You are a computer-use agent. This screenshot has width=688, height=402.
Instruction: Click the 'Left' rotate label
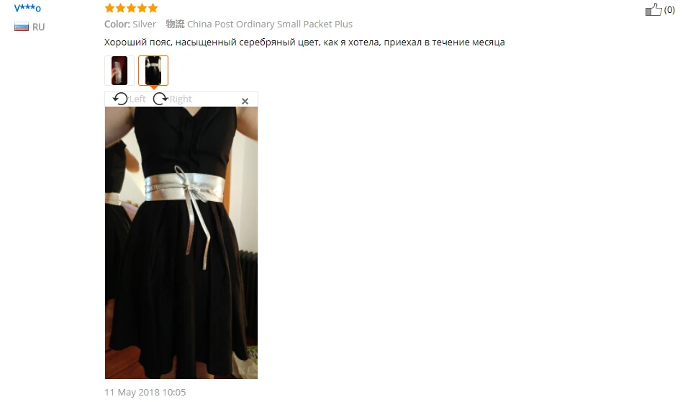click(x=137, y=99)
